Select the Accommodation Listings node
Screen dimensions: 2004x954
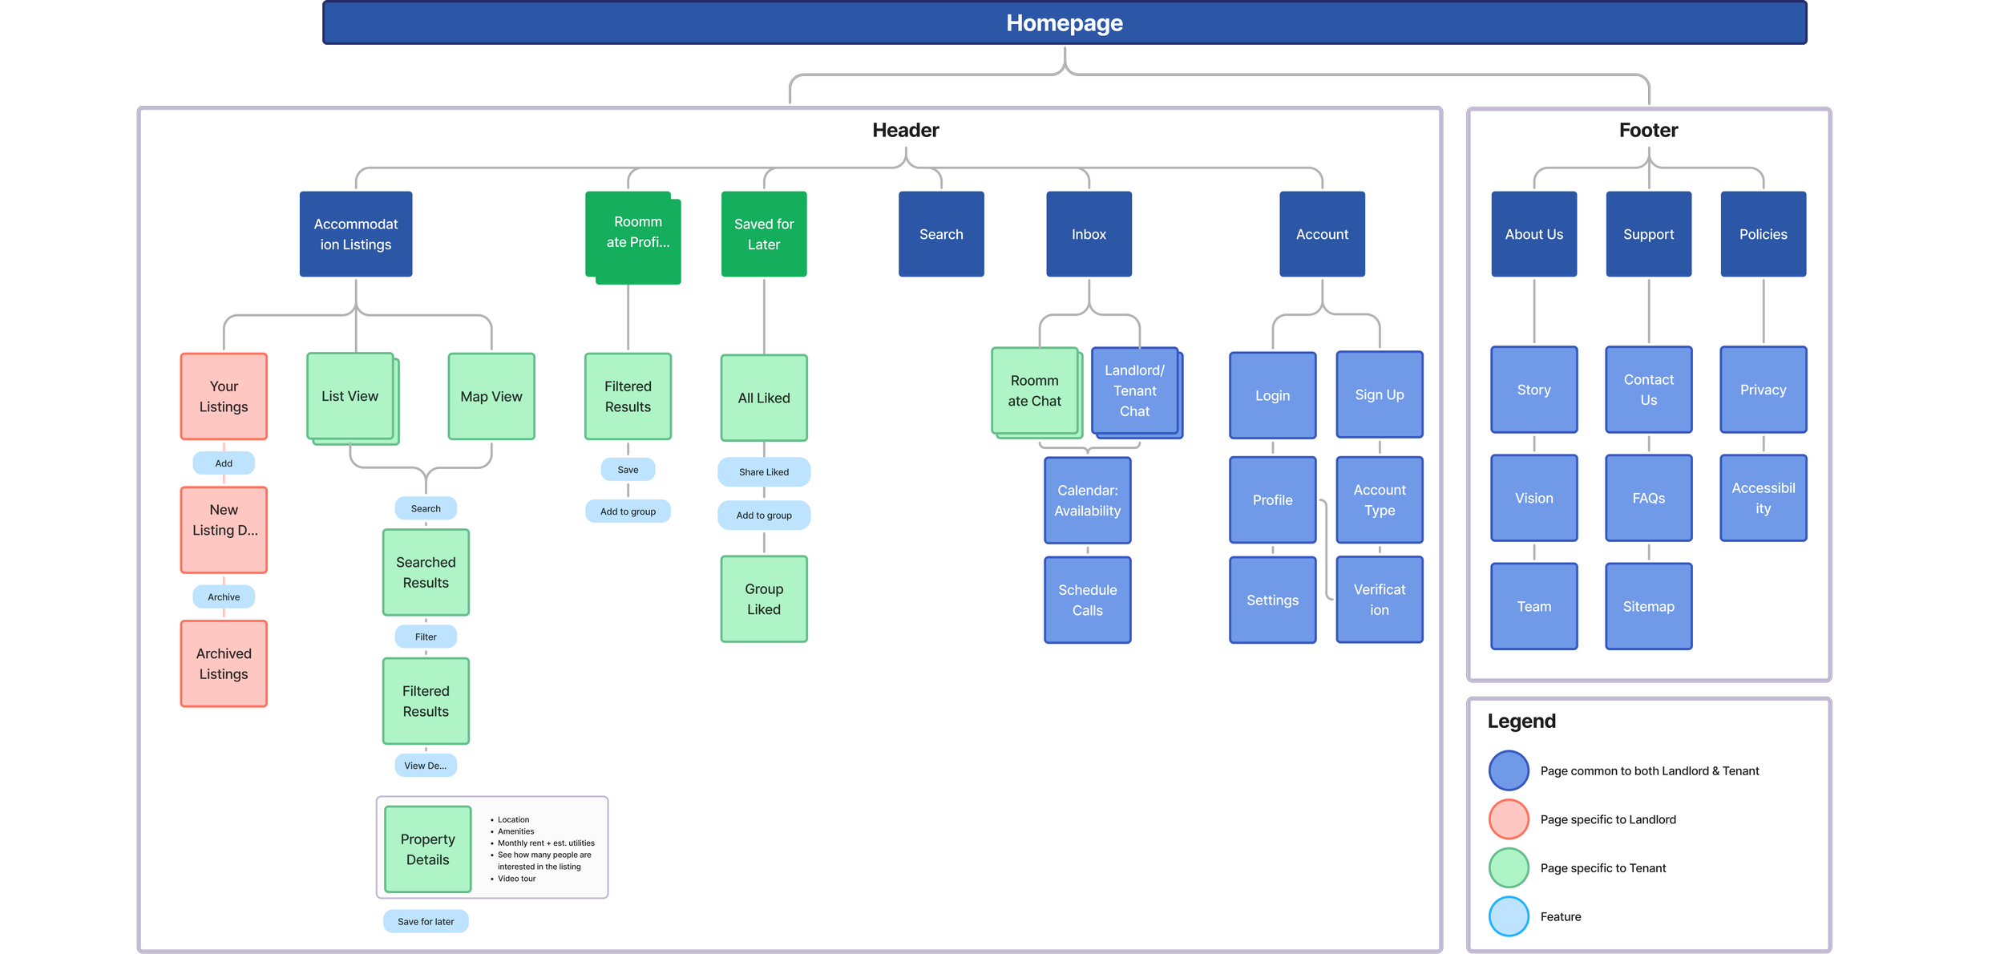(x=356, y=234)
